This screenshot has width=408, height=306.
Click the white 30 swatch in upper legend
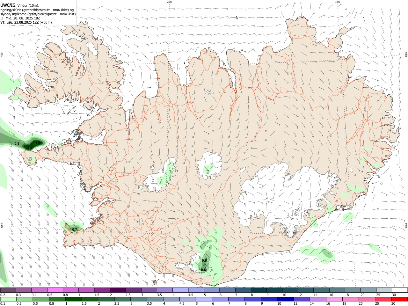click(x=400, y=290)
